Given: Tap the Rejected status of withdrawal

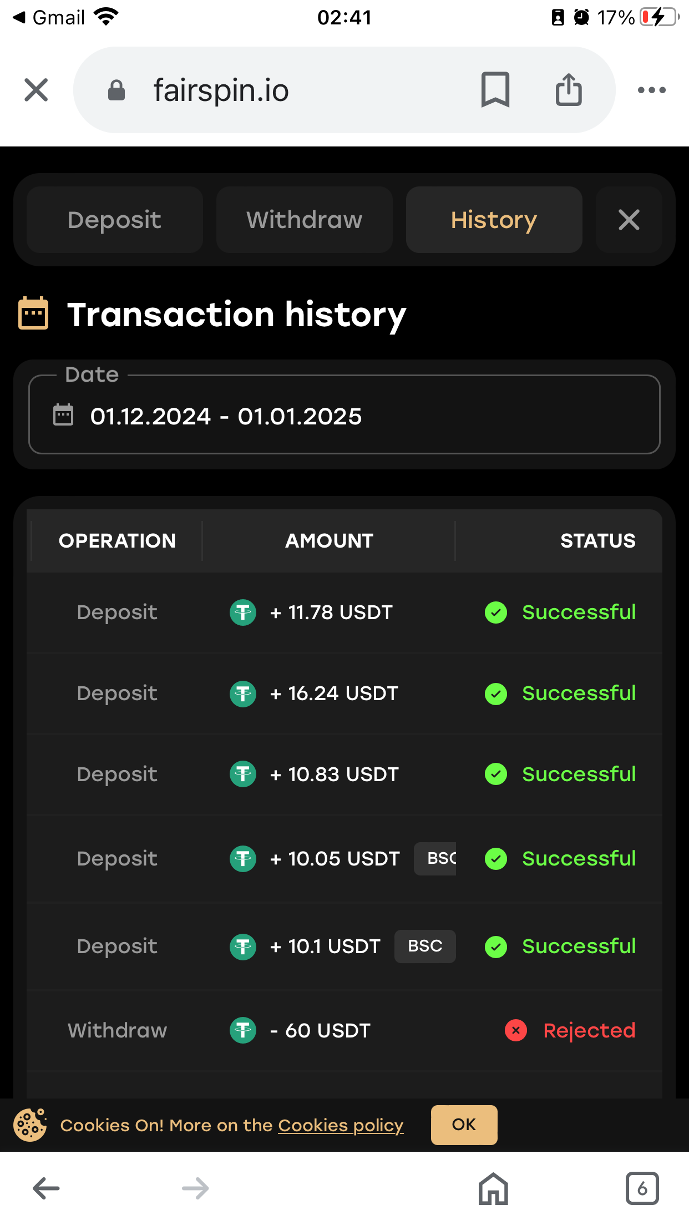Looking at the screenshot, I should point(588,1030).
